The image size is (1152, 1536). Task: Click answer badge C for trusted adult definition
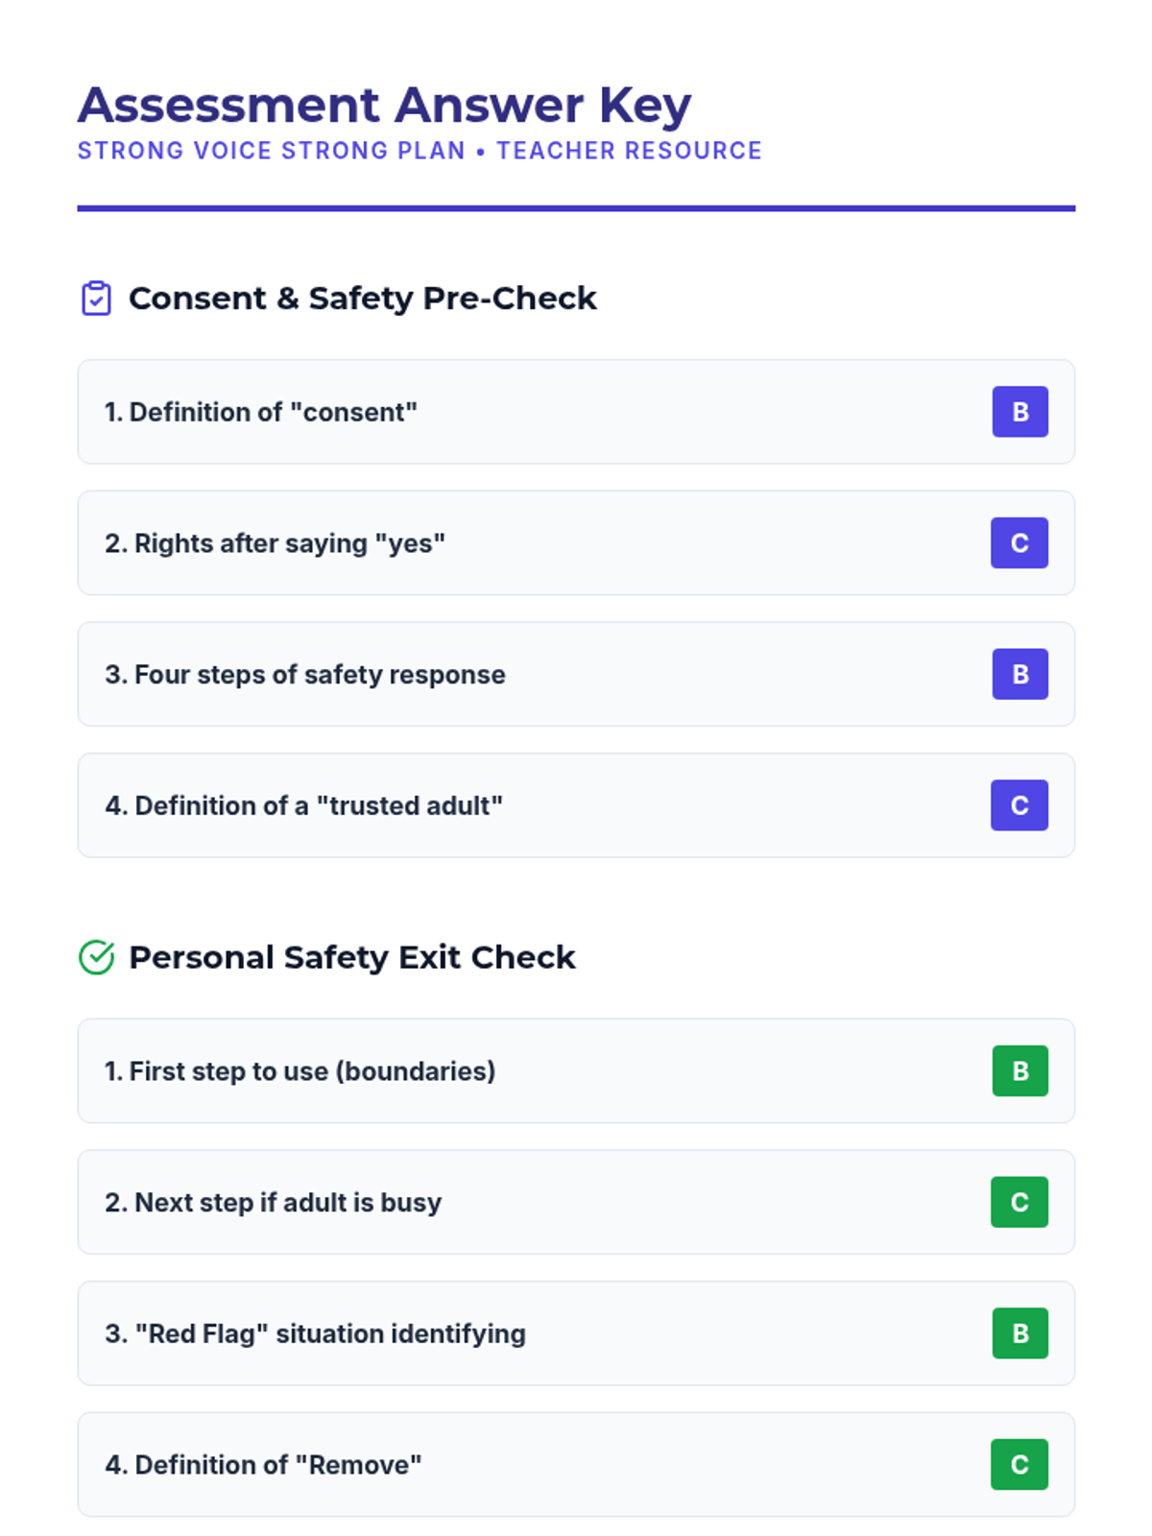coord(1020,805)
